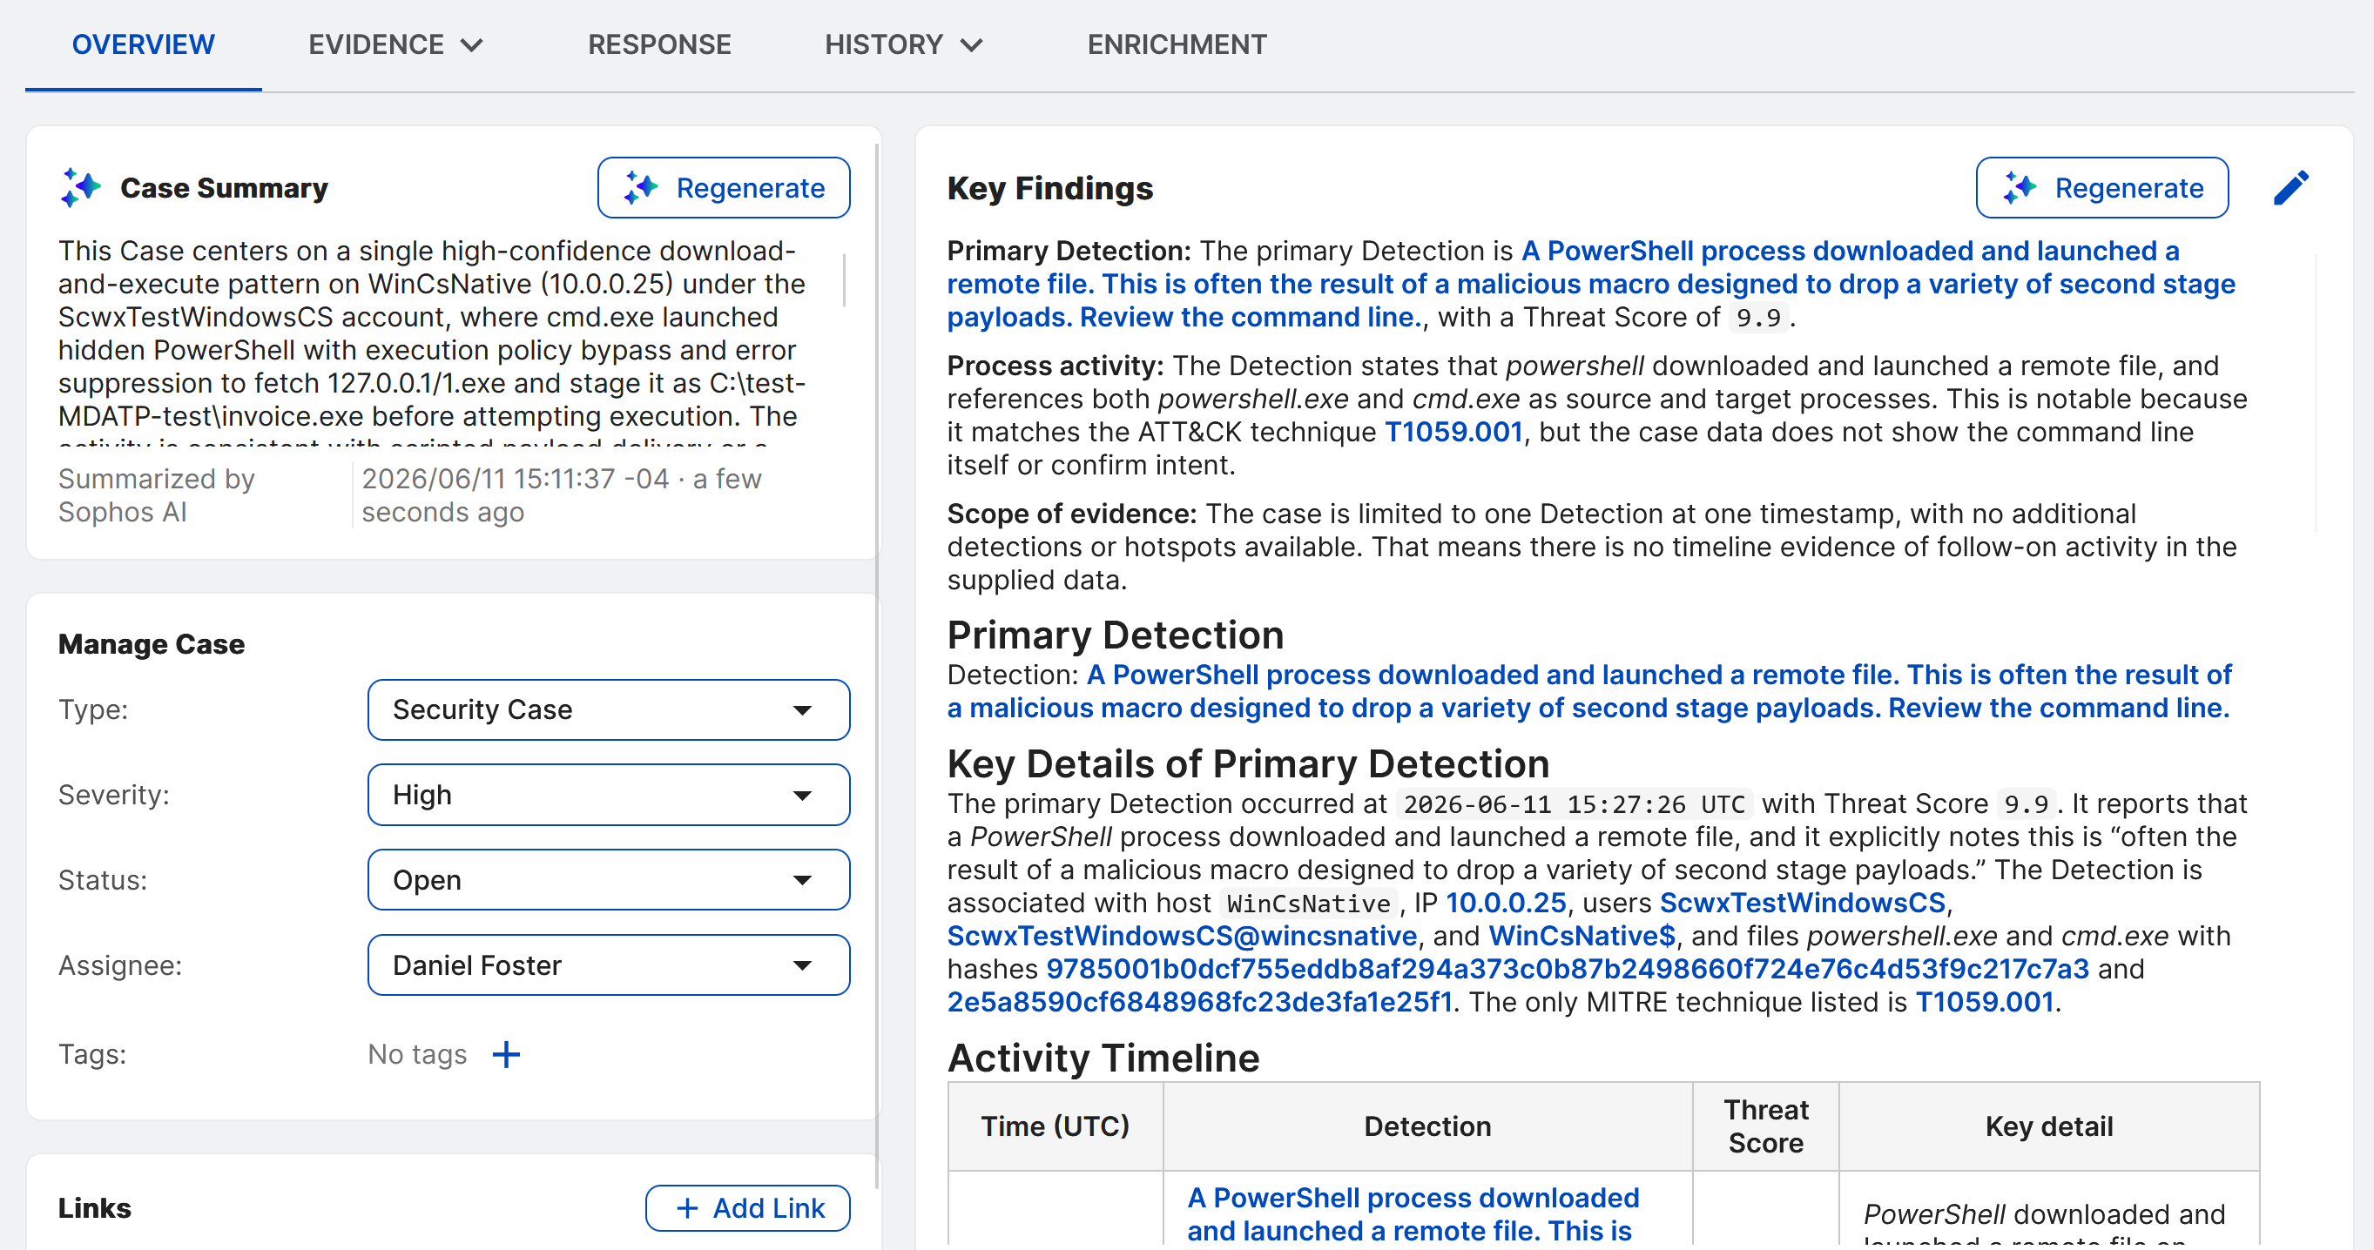
Task: Expand the chevron next to Evidence
Action: pyautogui.click(x=472, y=45)
